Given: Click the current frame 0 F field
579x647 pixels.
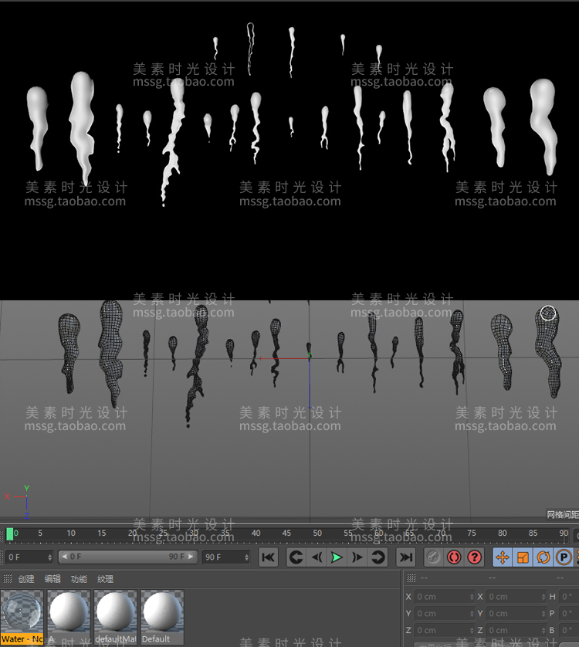Looking at the screenshot, I should 26,557.
